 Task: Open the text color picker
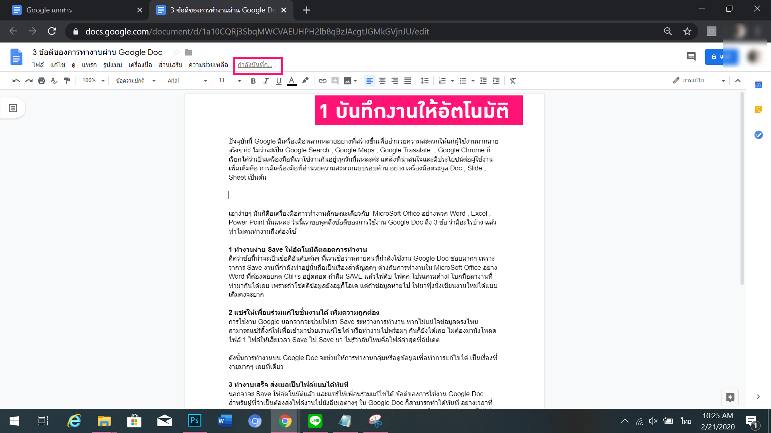tap(292, 81)
